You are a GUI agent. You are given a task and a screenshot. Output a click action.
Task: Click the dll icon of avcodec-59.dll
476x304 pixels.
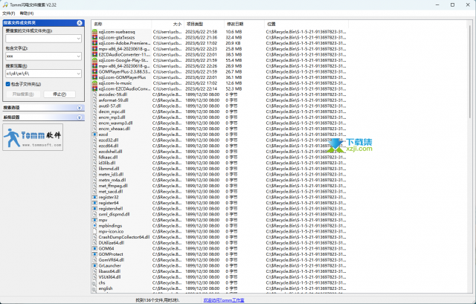click(94, 94)
